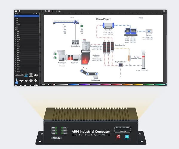Select the Garbage Dump grab bucket graphic
This screenshot has width=179, height=149.
point(75,42)
